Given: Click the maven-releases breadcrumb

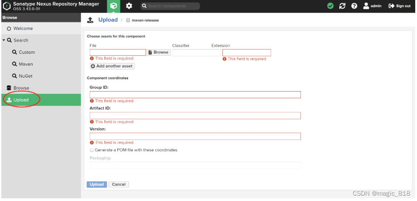Looking at the screenshot, I should pos(145,20).
